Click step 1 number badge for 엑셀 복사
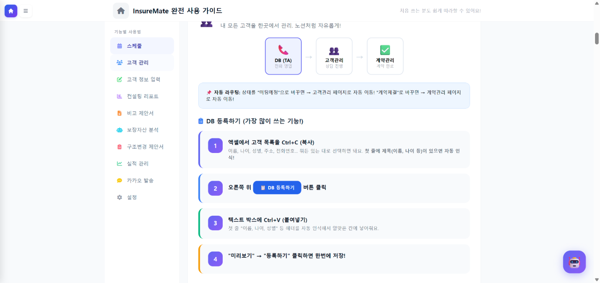The image size is (600, 283). (215, 146)
